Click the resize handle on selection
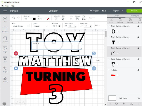Screen dimensions: 142x106 point(94,68)
